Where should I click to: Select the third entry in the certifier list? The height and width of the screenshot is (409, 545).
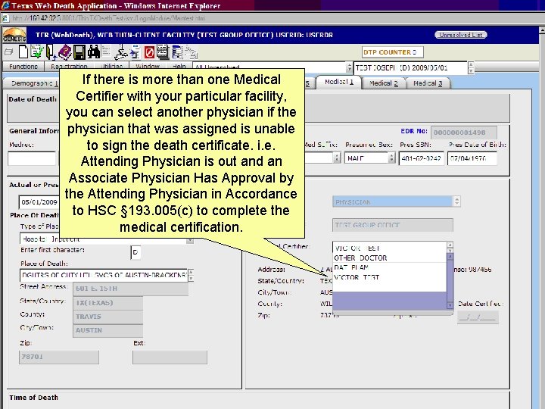(x=389, y=267)
